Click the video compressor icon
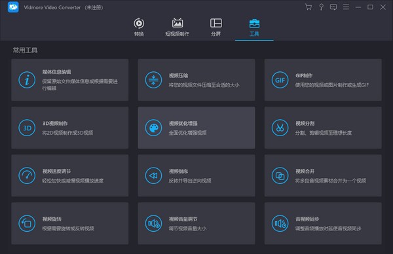393x254 pixels. [x=153, y=80]
